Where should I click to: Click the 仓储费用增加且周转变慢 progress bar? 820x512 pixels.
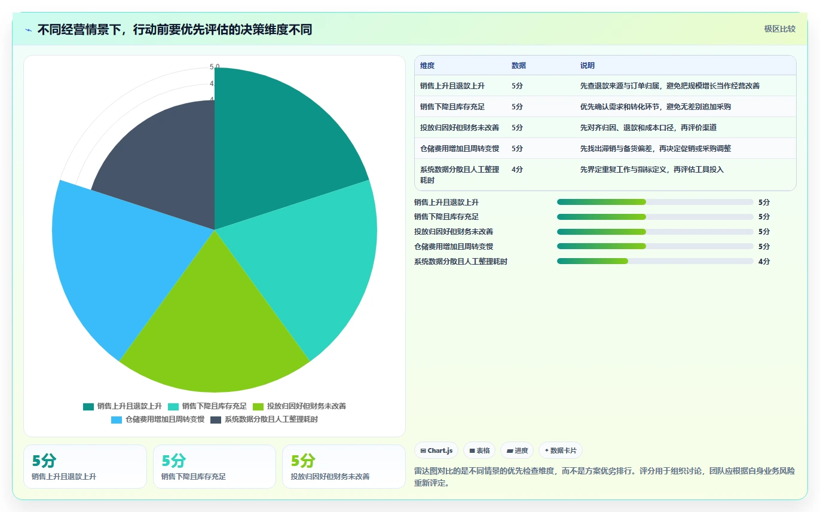tap(655, 246)
